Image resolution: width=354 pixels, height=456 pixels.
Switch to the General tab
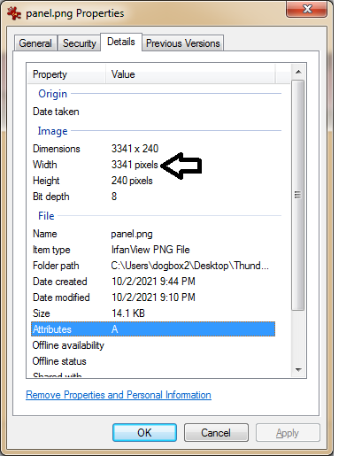[x=35, y=43]
